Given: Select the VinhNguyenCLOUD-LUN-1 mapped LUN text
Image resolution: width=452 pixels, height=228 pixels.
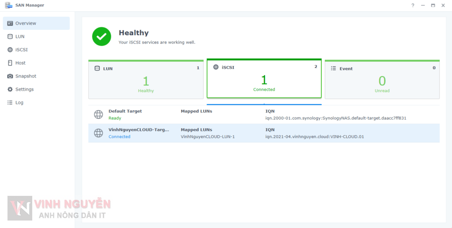Looking at the screenshot, I should tap(207, 137).
